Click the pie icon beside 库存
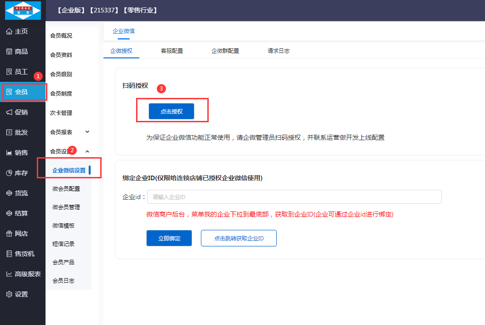This screenshot has height=325, width=485. 9,173
